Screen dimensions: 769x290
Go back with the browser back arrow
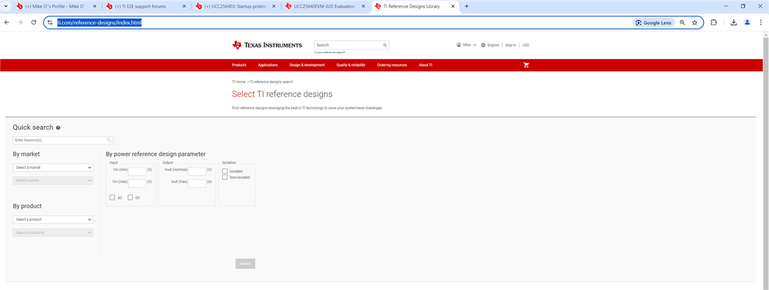pos(7,22)
